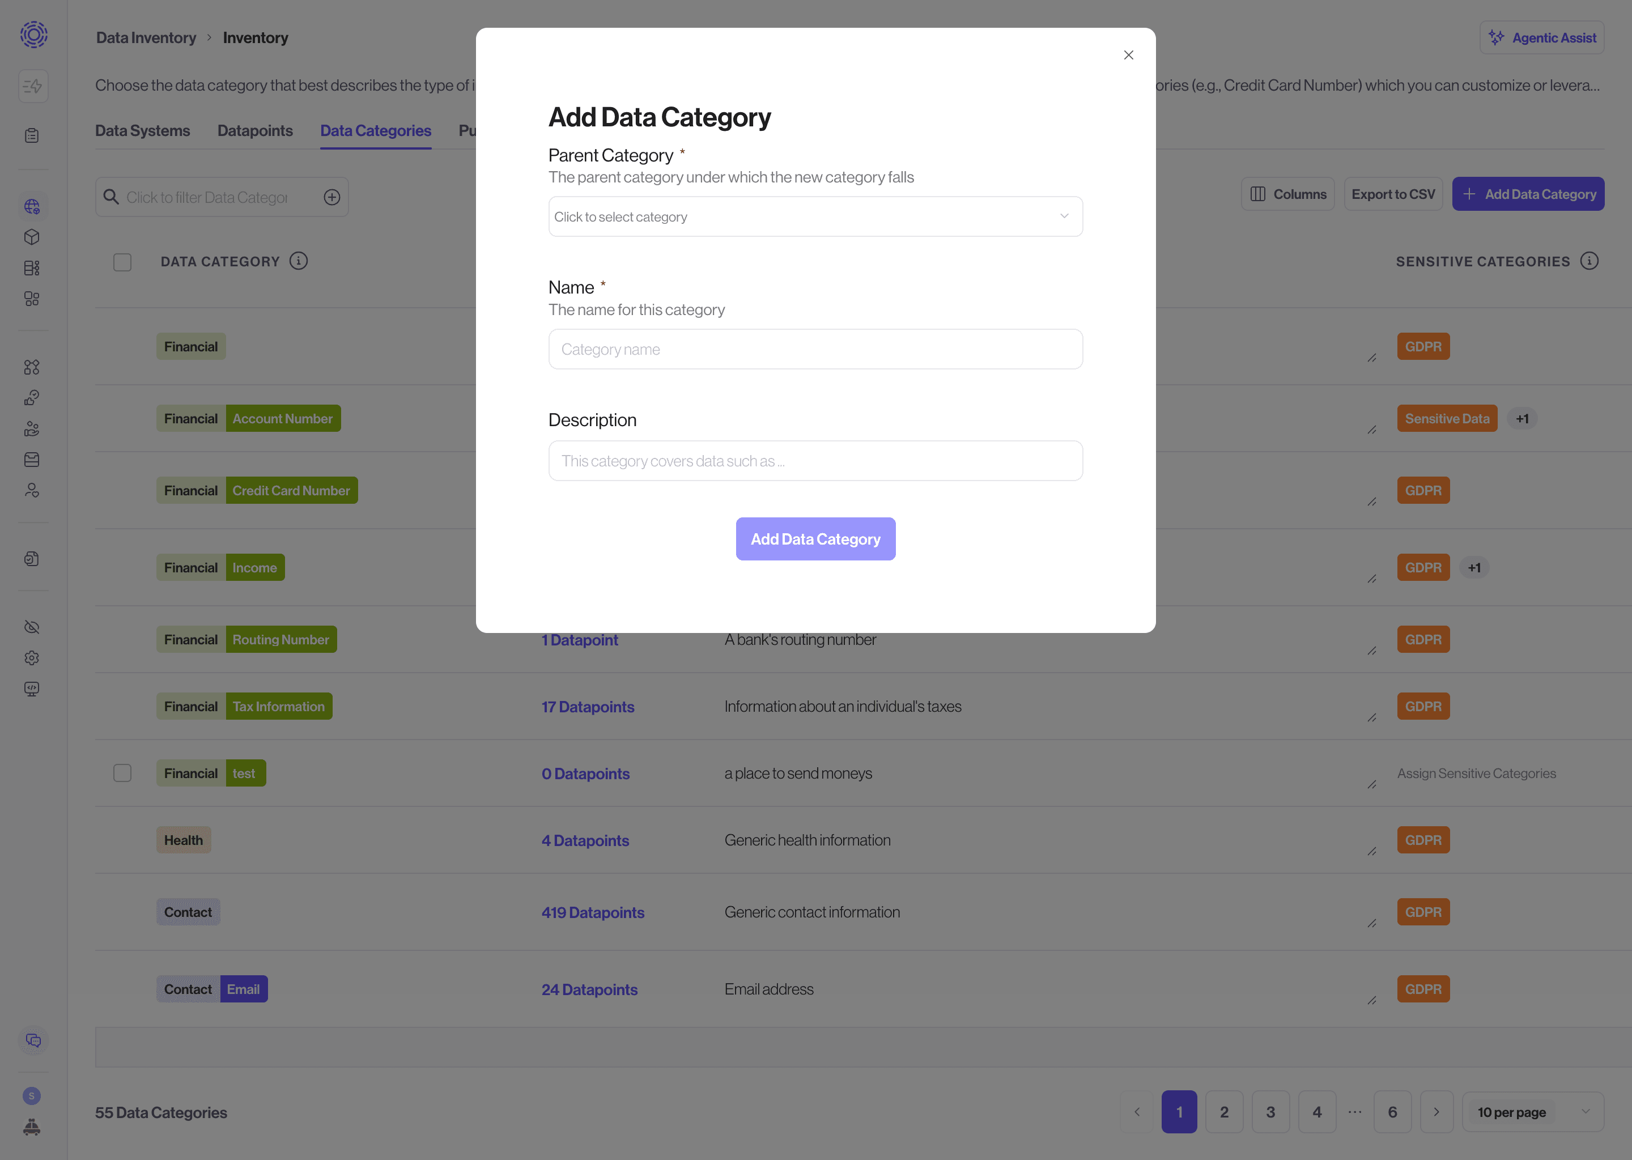
Task: Click edit pencil on Tax Information row
Action: click(1372, 718)
